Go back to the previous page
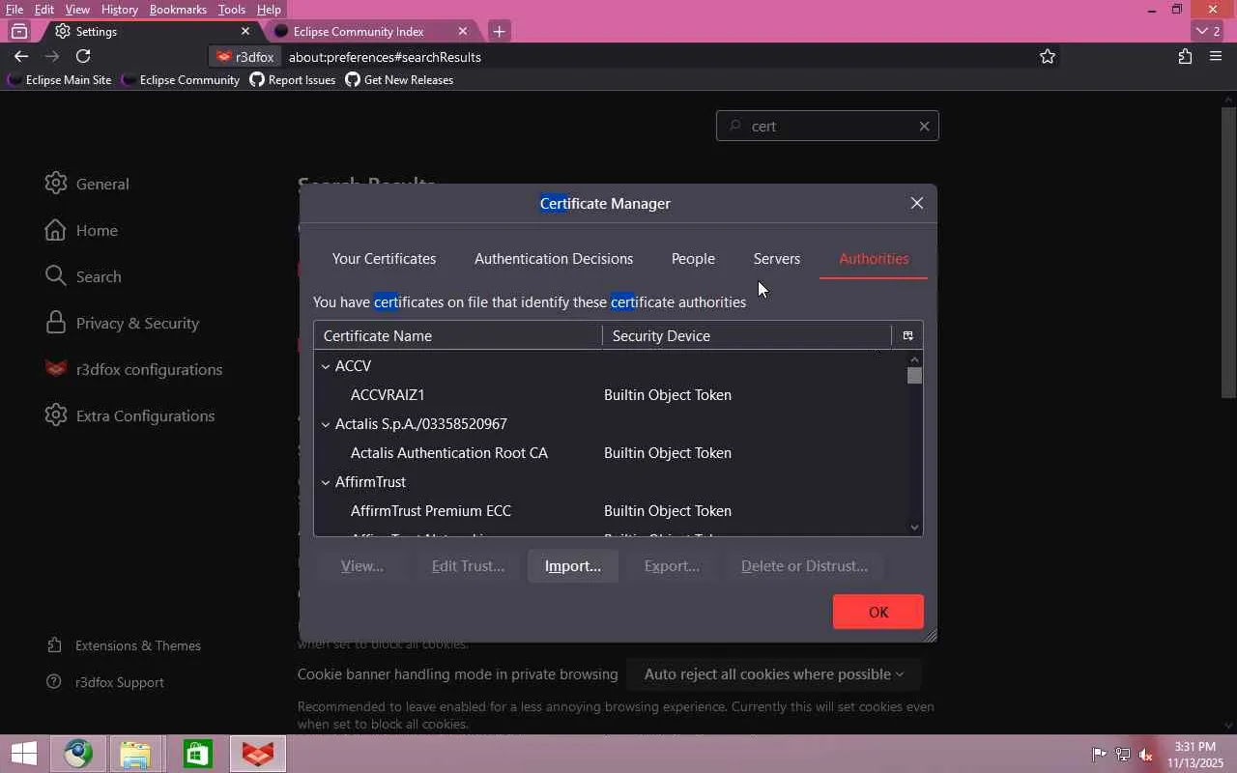The image size is (1237, 773). [21, 56]
